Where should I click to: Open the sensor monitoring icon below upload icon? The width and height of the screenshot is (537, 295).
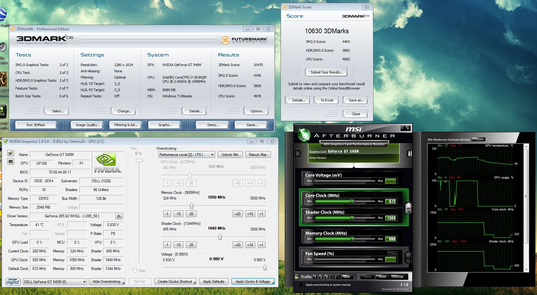point(11,162)
